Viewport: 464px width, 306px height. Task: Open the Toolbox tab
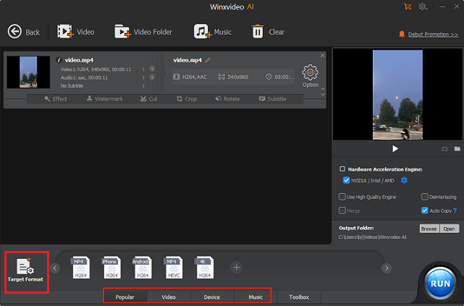pos(299,297)
